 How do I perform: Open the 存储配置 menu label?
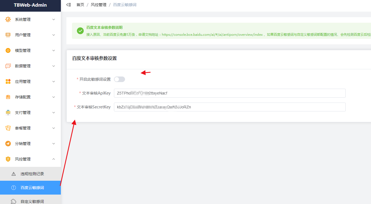23,97
